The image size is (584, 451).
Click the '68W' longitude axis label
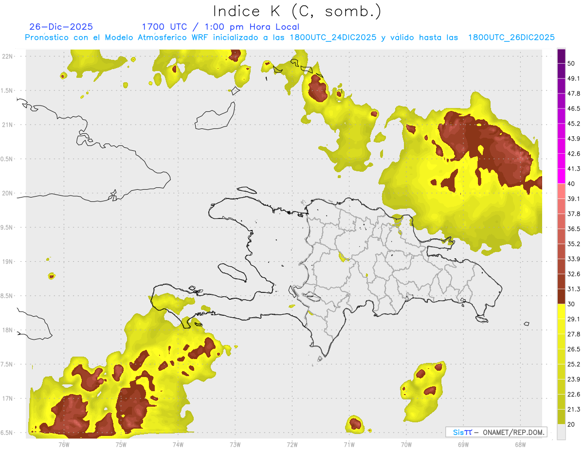(520, 444)
